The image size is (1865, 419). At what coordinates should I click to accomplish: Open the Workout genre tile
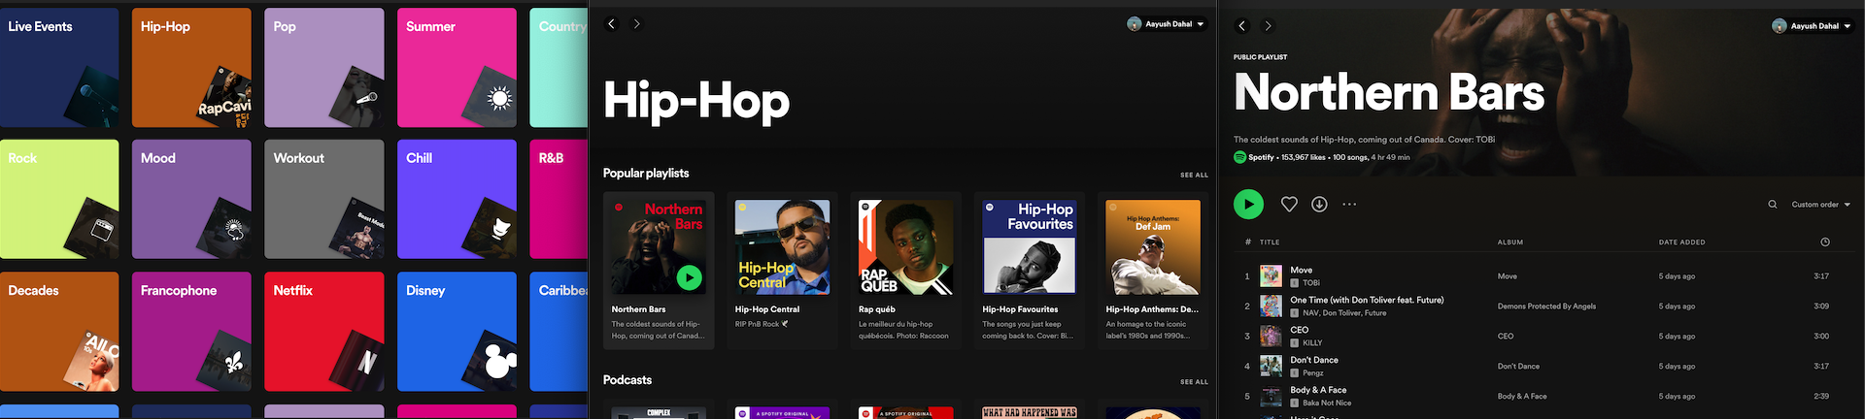(x=324, y=199)
